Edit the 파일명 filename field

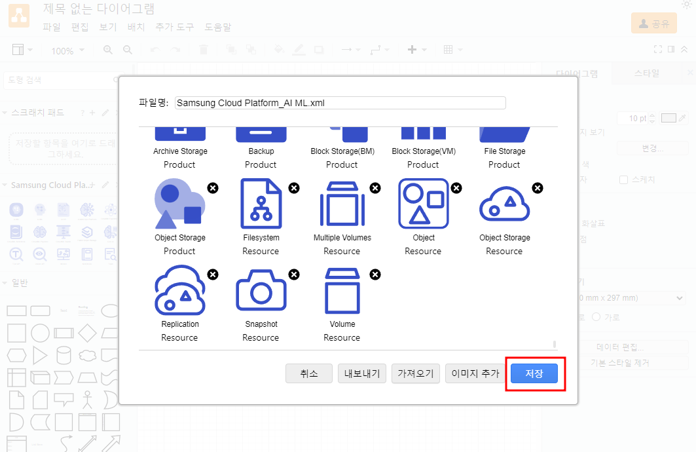pyautogui.click(x=340, y=103)
